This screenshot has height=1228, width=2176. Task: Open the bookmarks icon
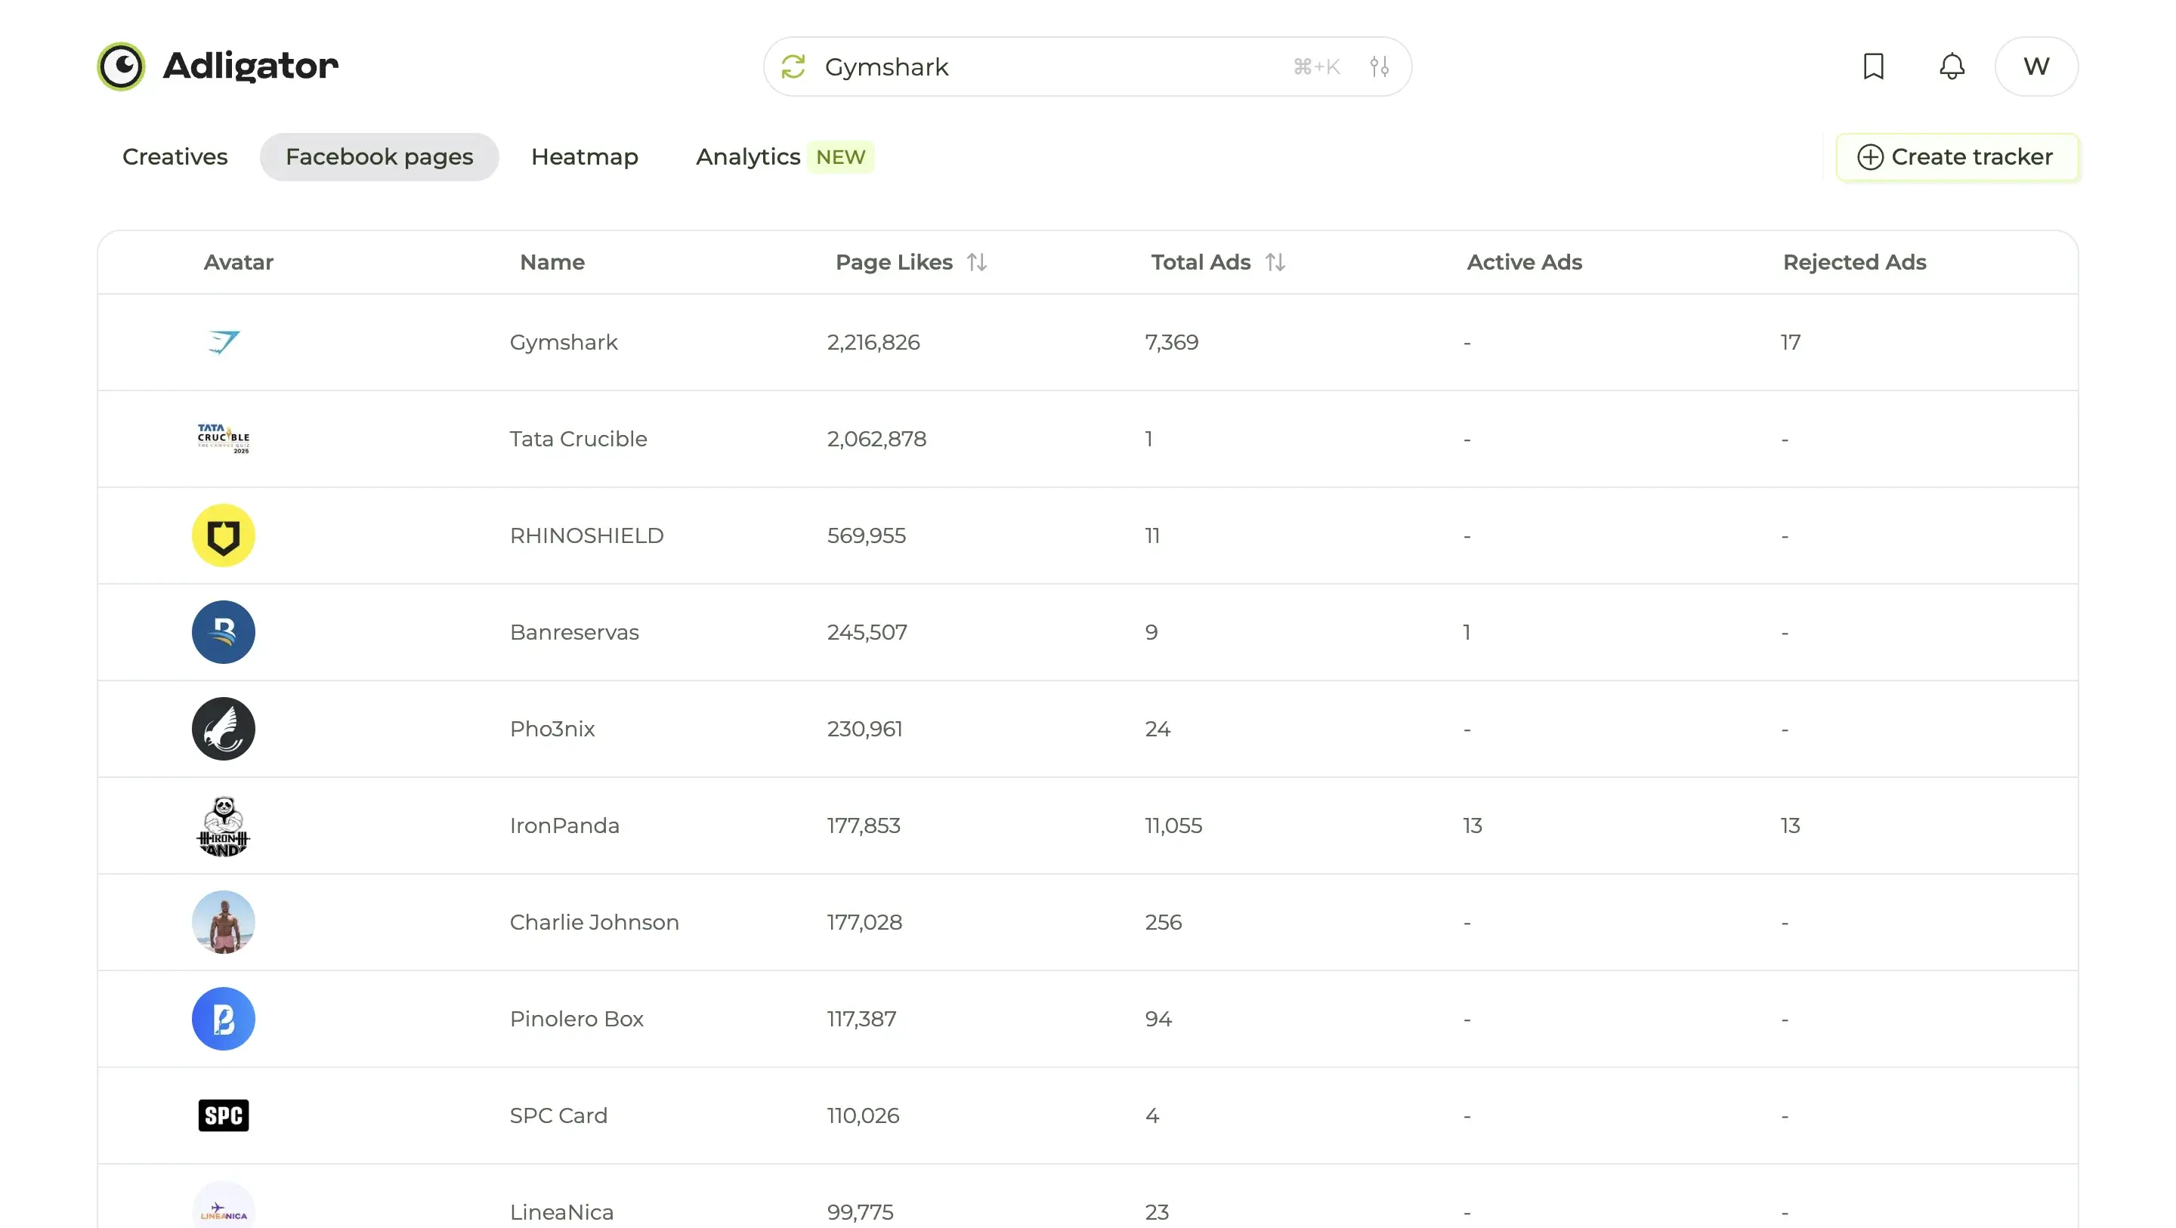1874,66
